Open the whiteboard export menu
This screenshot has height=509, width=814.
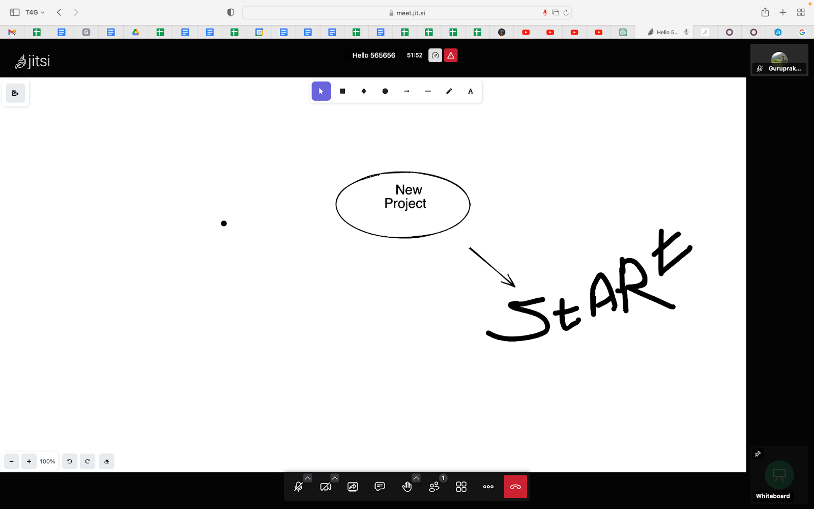pos(15,93)
